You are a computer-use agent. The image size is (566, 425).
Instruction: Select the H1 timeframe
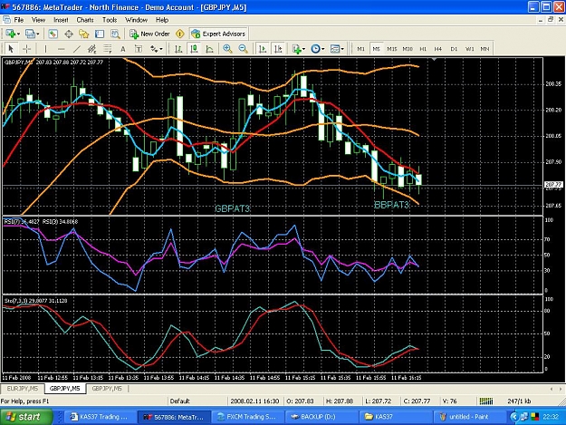point(423,49)
